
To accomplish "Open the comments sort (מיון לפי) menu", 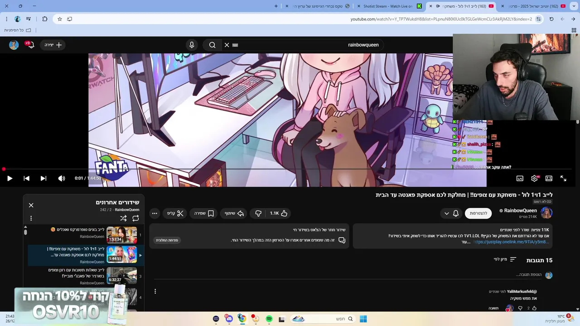I will tap(505, 259).
